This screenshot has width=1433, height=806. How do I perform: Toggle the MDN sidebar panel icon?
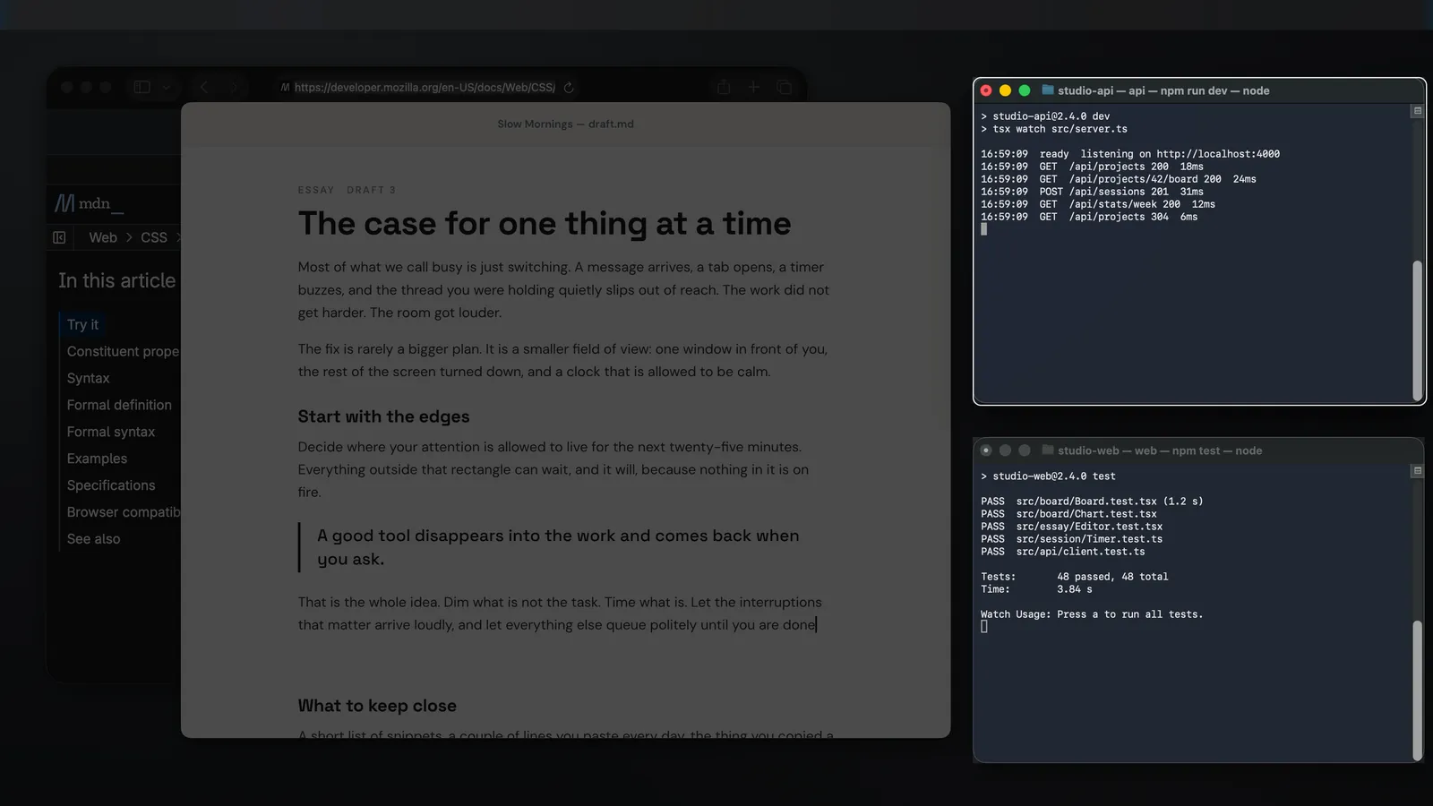pos(59,237)
